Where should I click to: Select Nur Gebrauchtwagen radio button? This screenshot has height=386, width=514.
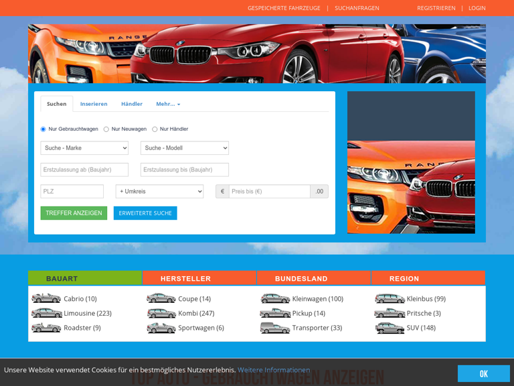pos(43,129)
